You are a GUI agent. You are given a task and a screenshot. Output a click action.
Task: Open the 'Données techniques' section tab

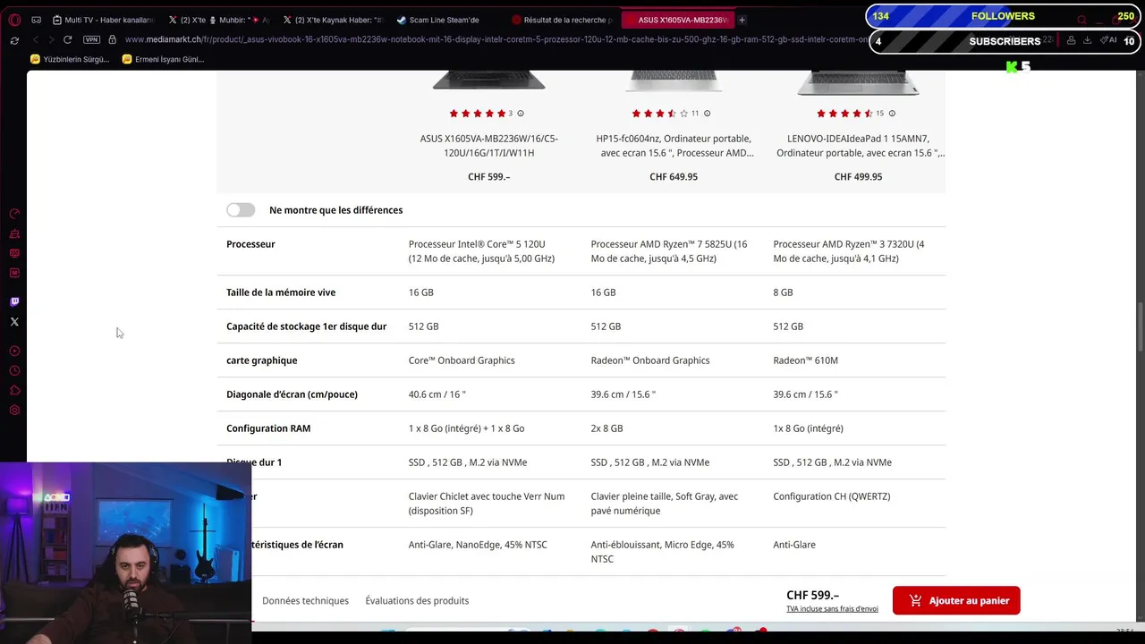(305, 600)
